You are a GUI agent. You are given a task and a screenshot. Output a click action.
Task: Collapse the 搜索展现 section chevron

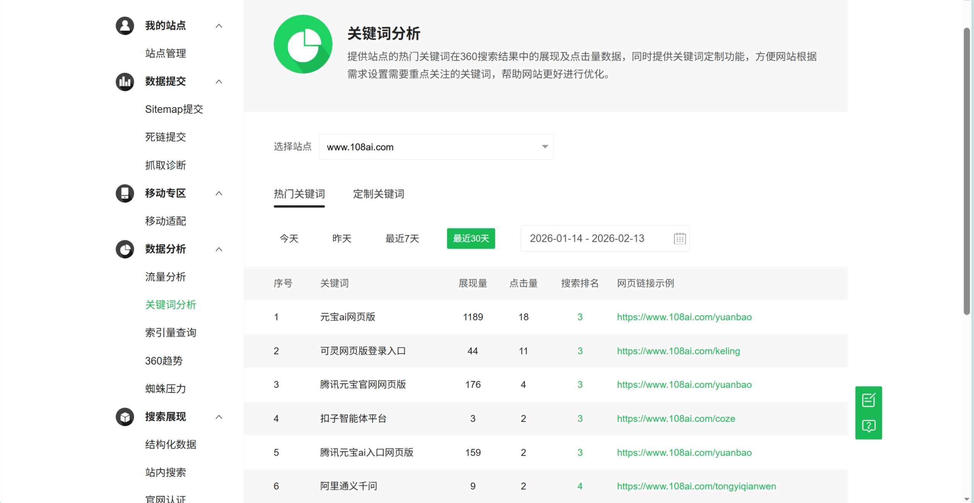[219, 417]
